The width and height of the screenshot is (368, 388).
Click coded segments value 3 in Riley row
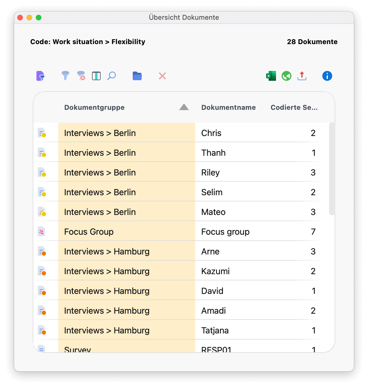pos(313,172)
